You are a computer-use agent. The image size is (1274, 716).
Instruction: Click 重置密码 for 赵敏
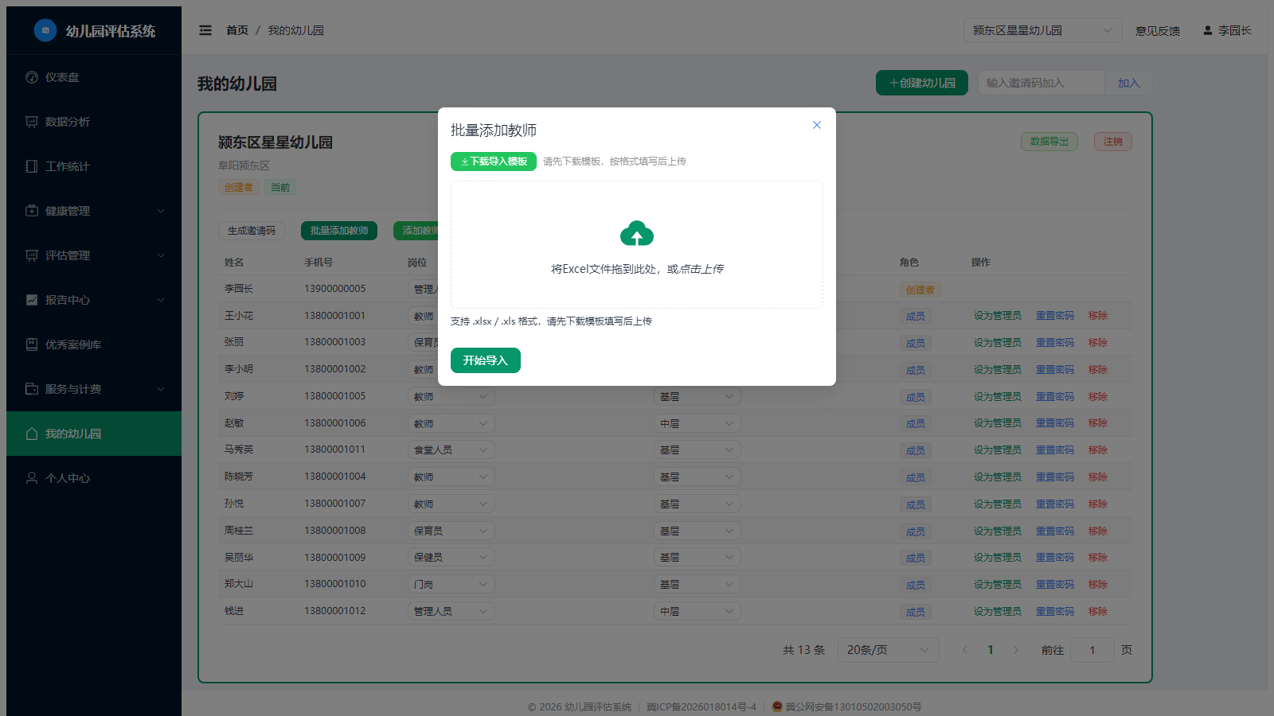click(x=1055, y=423)
